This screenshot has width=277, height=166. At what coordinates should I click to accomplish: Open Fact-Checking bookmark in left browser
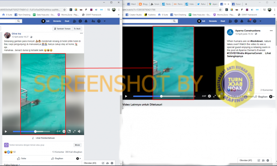22,15
